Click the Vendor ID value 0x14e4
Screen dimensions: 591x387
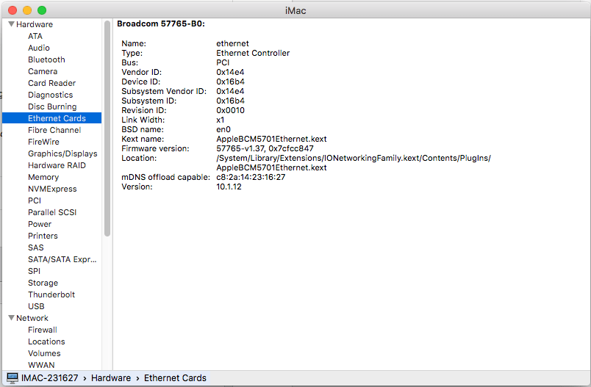click(230, 72)
